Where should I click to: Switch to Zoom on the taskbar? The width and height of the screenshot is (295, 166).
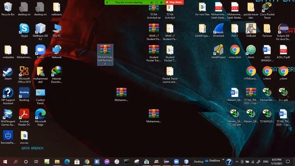[x=176, y=161]
